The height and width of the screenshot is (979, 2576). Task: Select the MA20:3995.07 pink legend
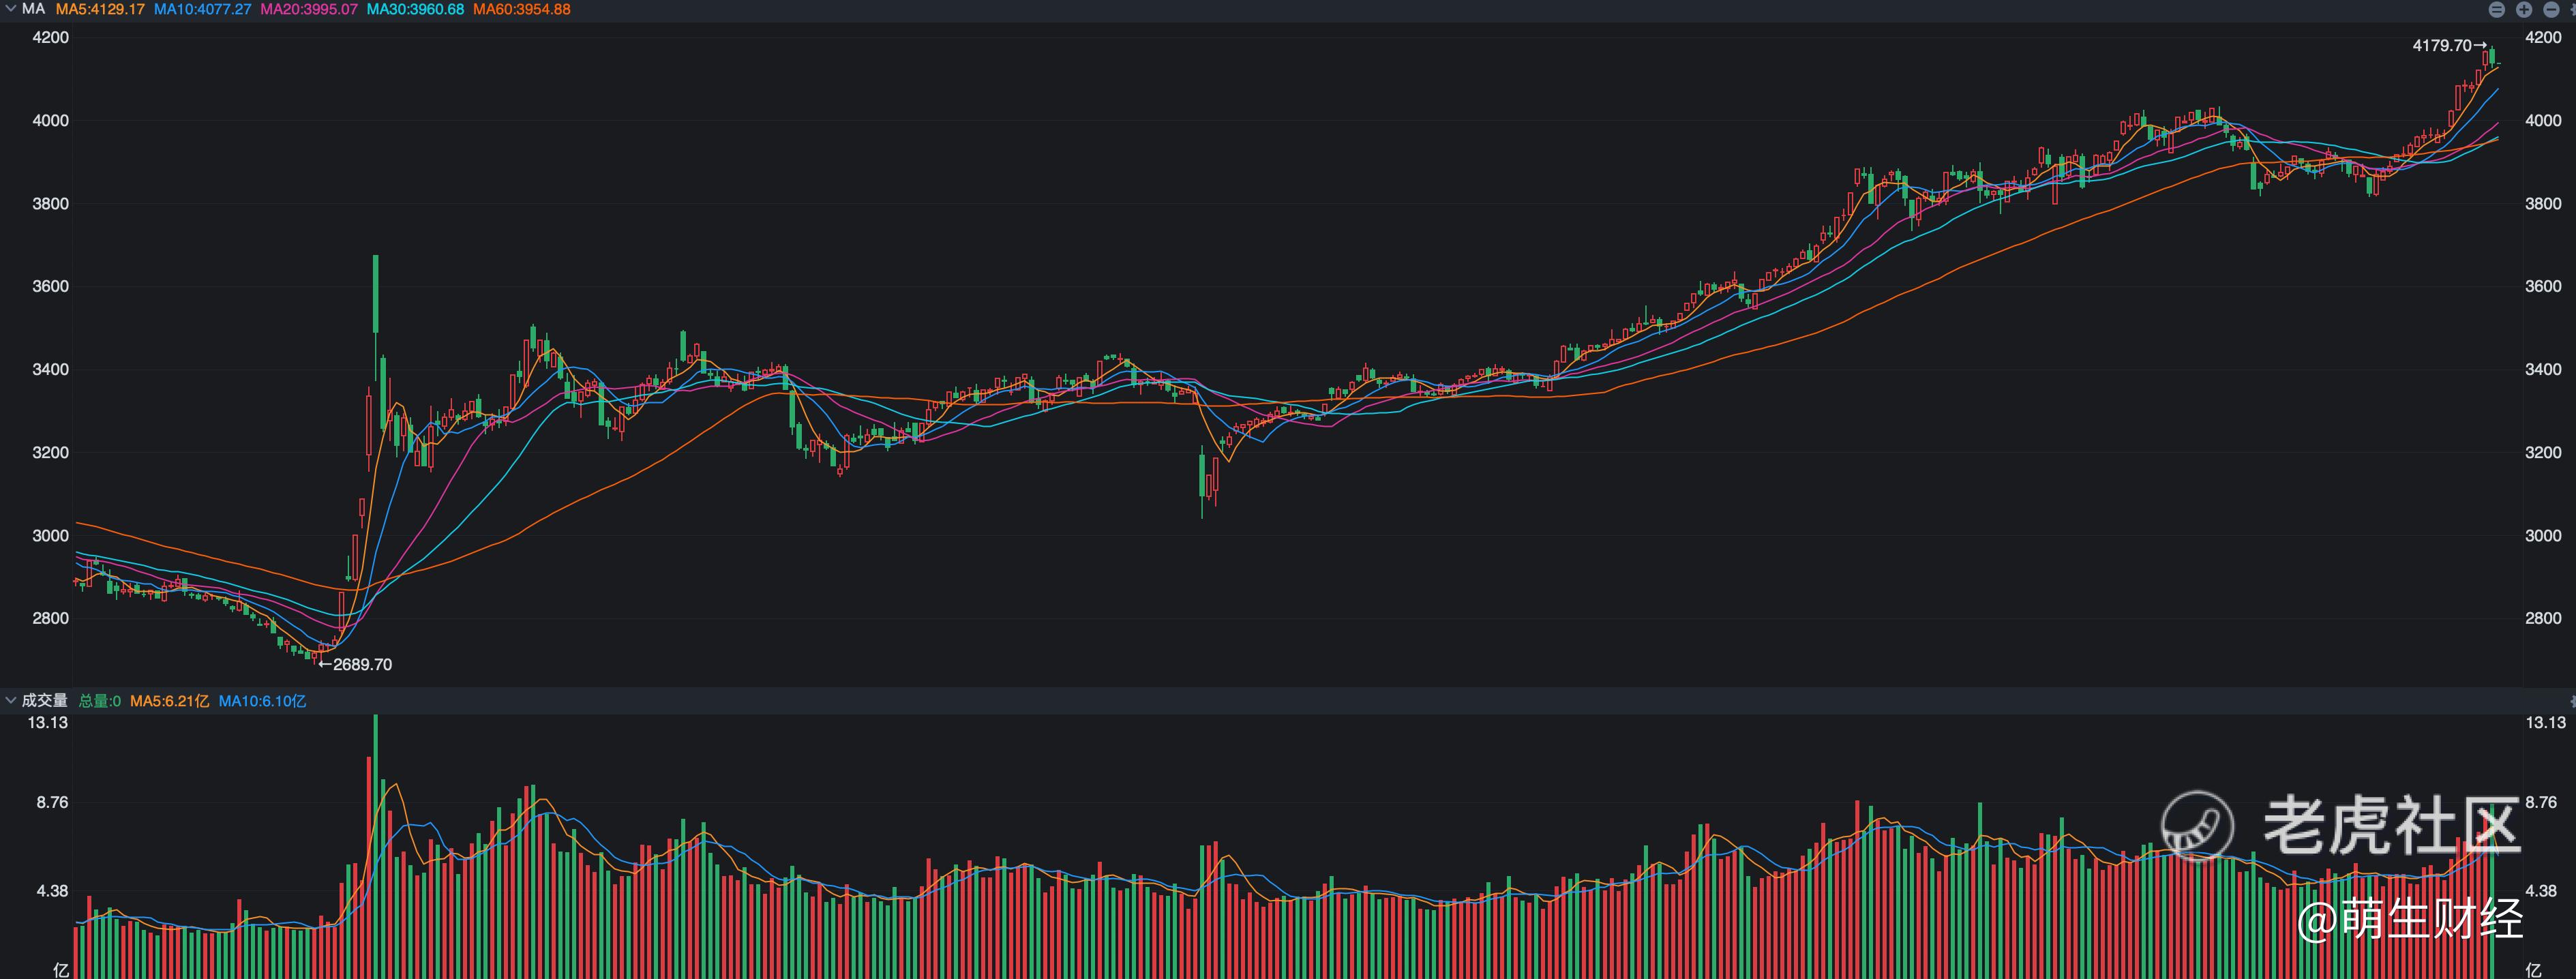(x=309, y=9)
